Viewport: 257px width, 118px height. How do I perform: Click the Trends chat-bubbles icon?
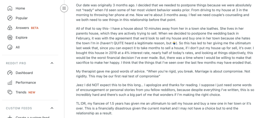pyautogui.click(x=10, y=92)
